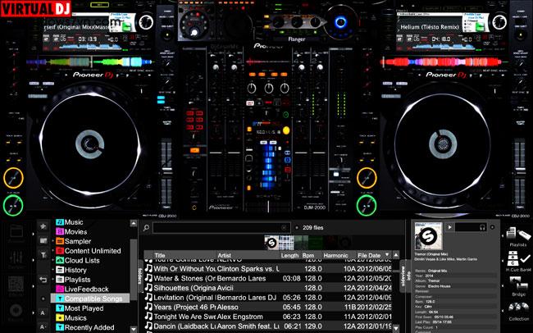
Task: Open the Sampler folder
Action: [74, 241]
